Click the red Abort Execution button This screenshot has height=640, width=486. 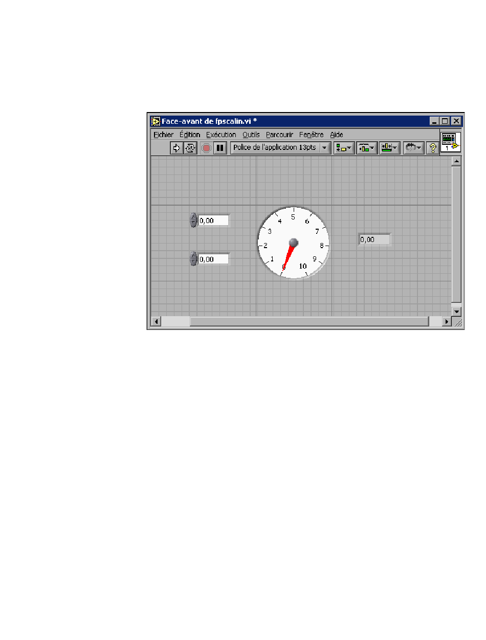pos(206,148)
